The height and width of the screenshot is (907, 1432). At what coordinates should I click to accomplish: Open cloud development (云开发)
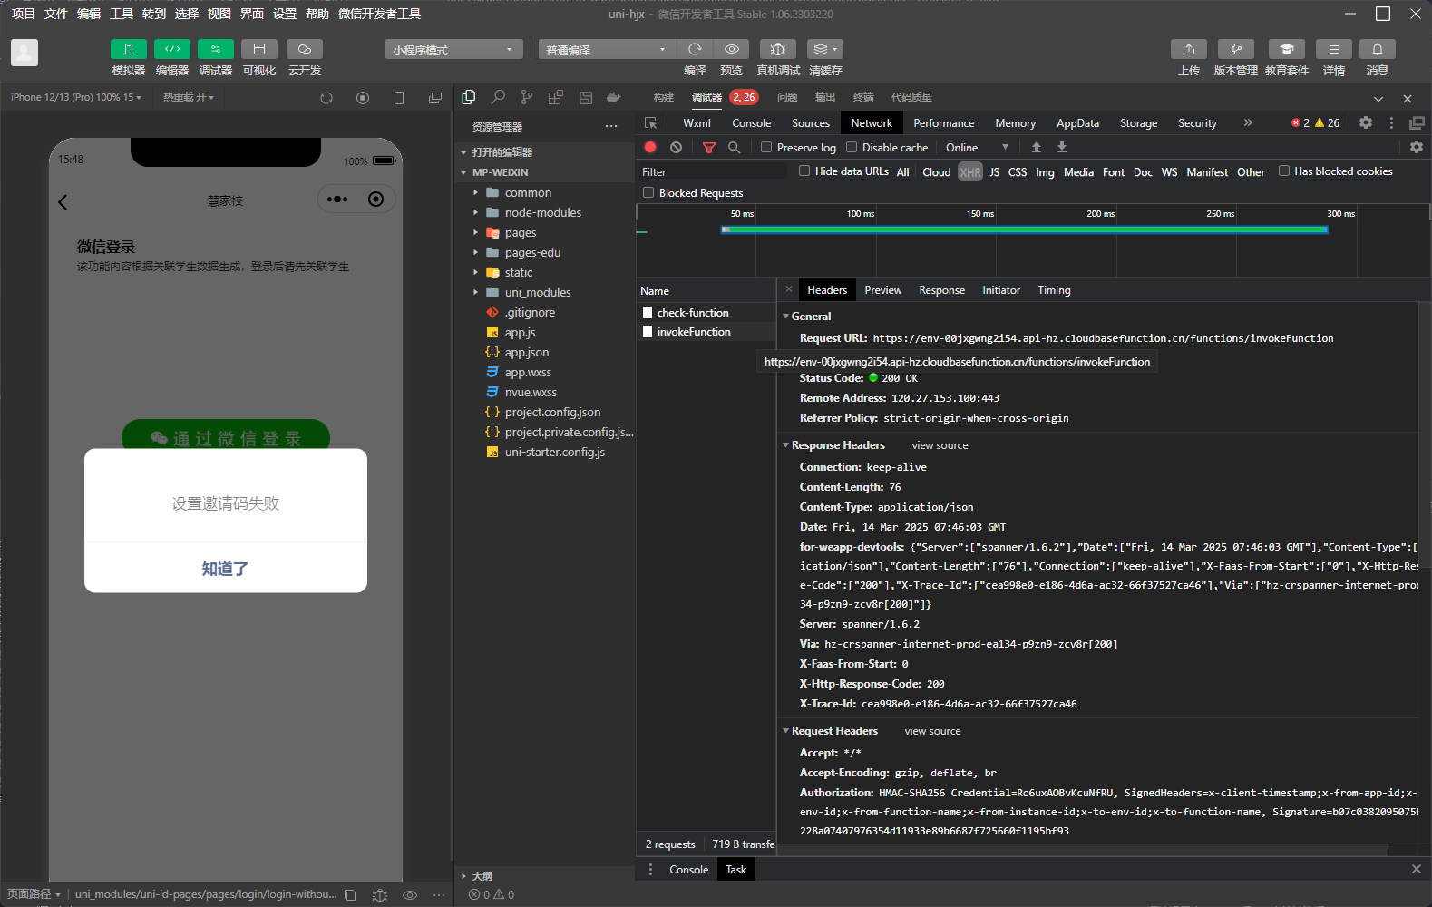305,49
